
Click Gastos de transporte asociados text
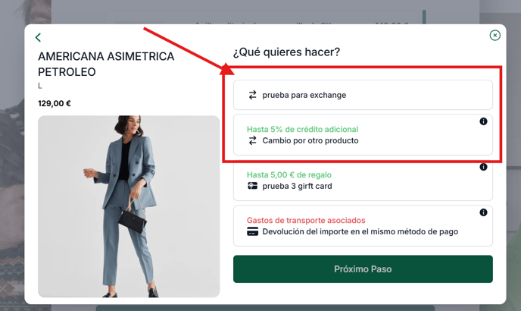click(306, 220)
